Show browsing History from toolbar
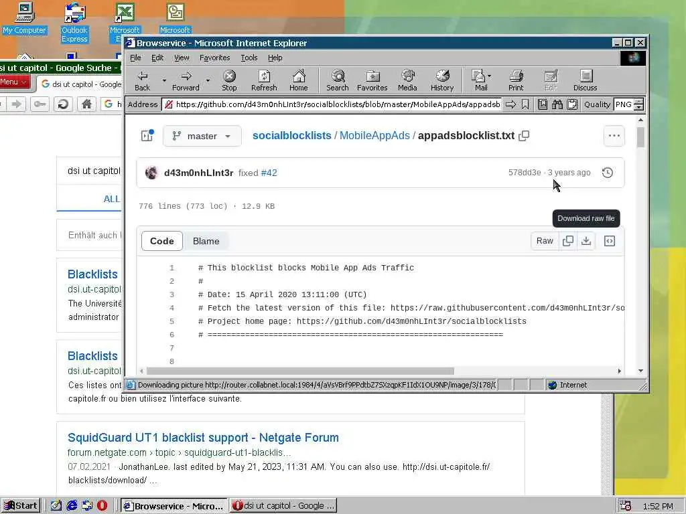This screenshot has height=514, width=686. tap(442, 81)
